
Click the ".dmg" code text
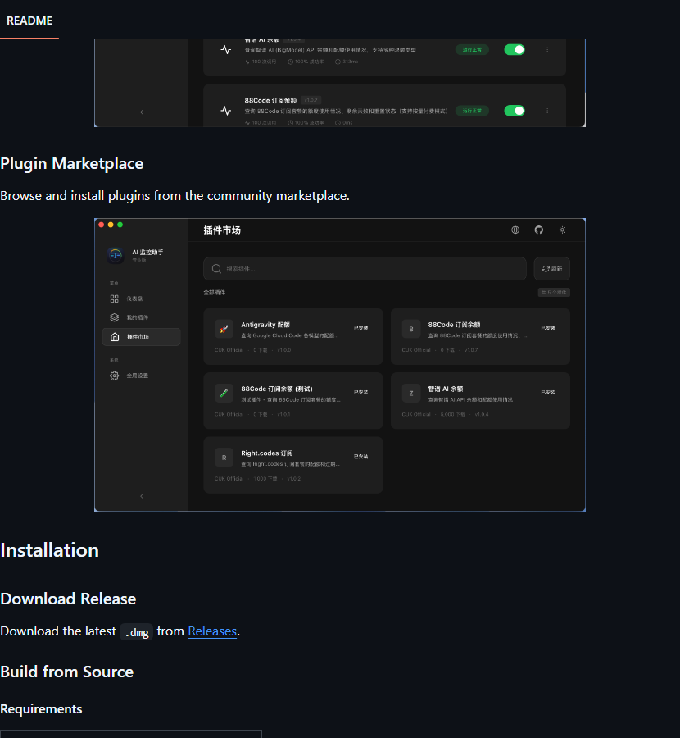point(136,632)
